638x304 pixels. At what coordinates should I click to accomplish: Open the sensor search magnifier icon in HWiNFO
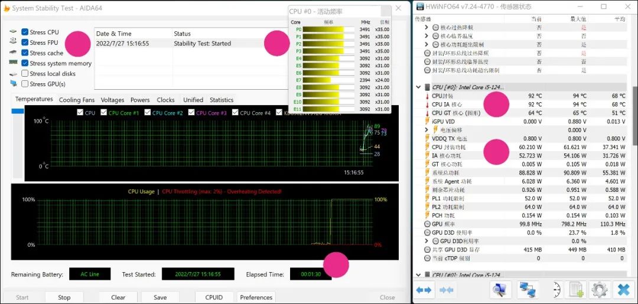500,290
